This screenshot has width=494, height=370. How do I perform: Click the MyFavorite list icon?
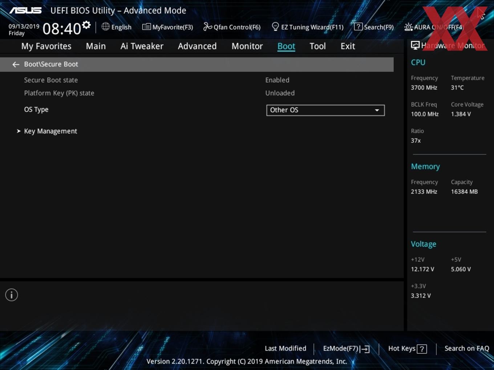tap(146, 27)
